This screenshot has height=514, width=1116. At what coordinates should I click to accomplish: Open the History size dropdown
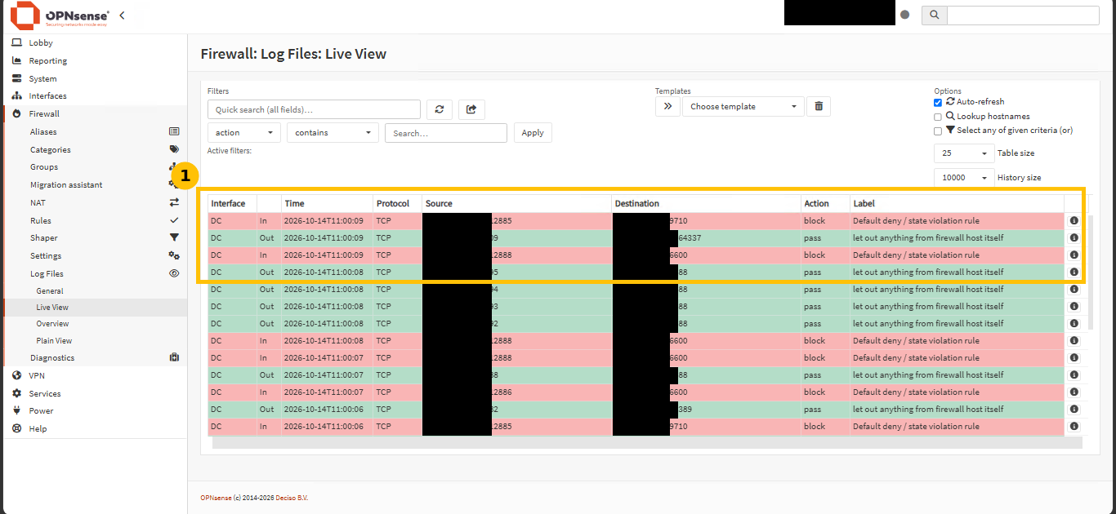(x=964, y=177)
